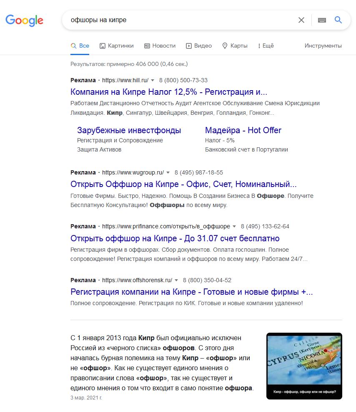The height and width of the screenshot is (412, 356).
Task: Click phone number 8 (800) 350-04-52
Action: click(207, 281)
